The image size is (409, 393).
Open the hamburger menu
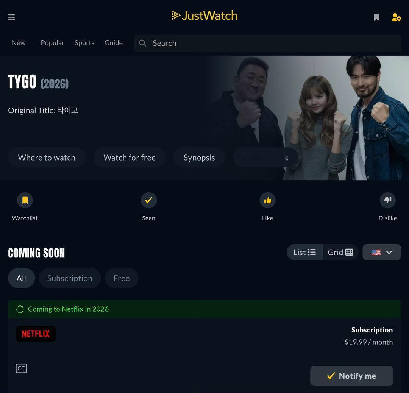[x=11, y=17]
